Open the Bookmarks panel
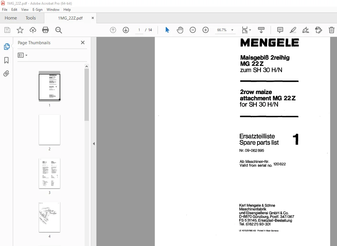Screen dimensions: 337x246 click(x=6, y=60)
